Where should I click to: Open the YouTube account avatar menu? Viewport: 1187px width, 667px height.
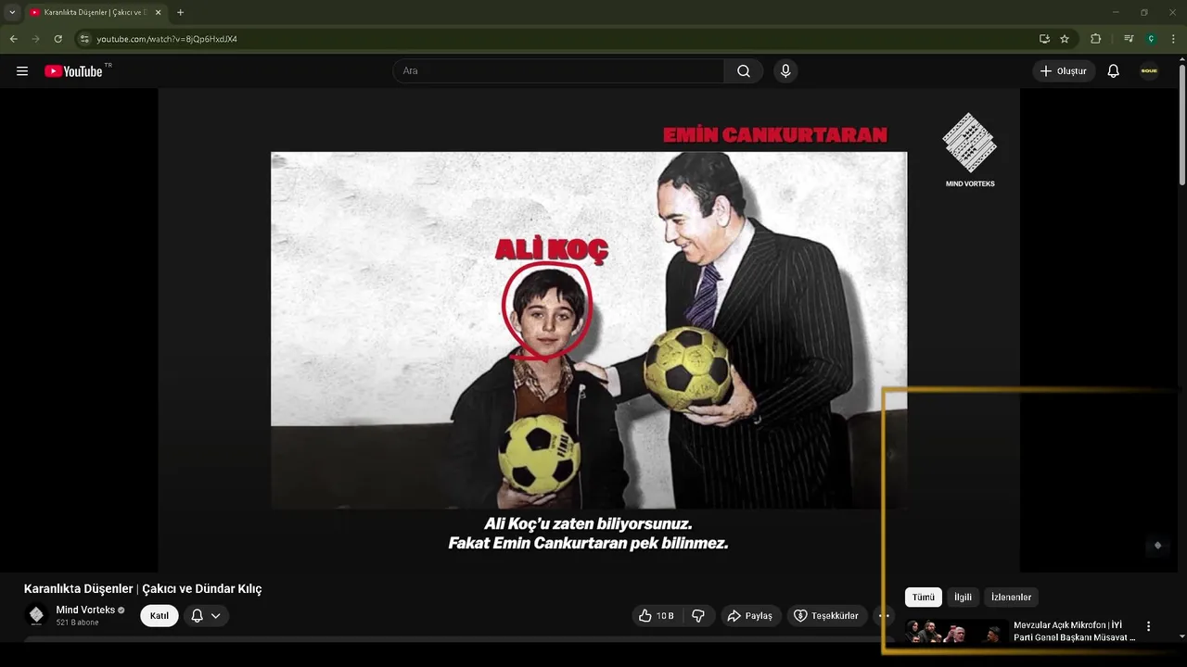click(x=1149, y=71)
